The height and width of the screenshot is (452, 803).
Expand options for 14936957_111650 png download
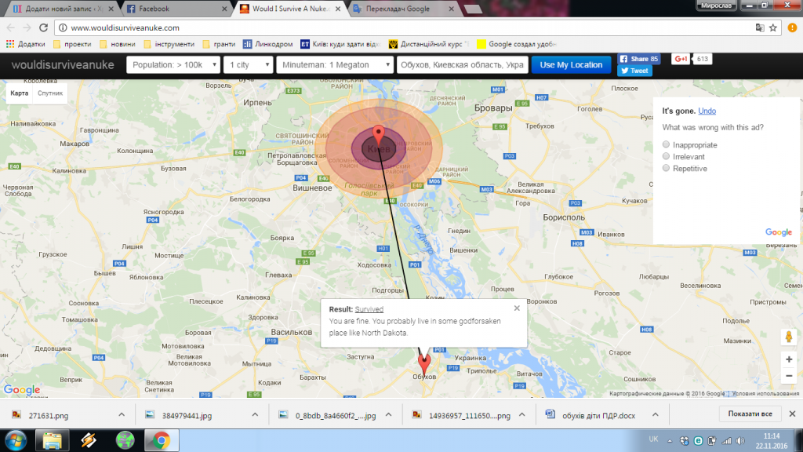521,415
